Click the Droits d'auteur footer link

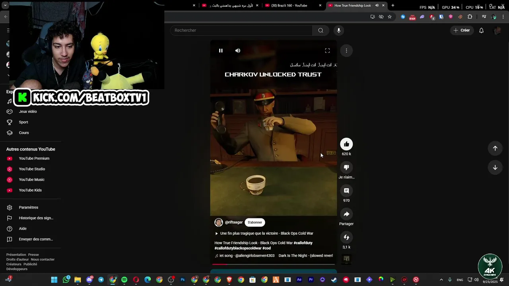coord(17,259)
